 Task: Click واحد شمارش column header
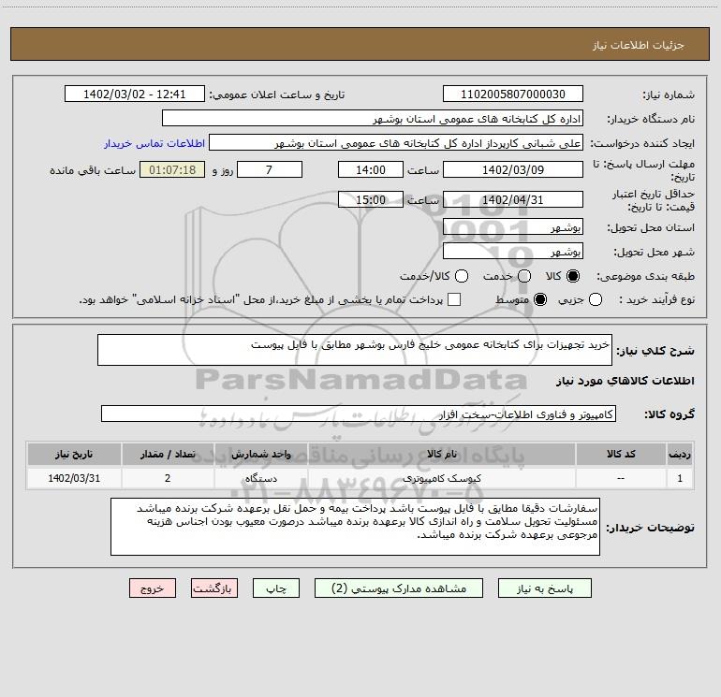point(260,454)
